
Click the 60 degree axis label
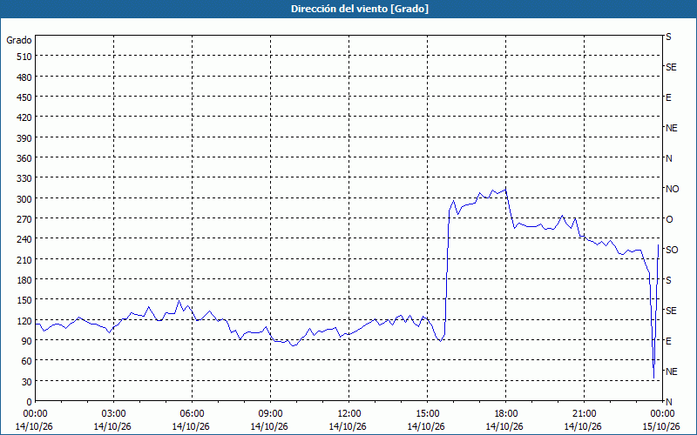click(x=27, y=361)
